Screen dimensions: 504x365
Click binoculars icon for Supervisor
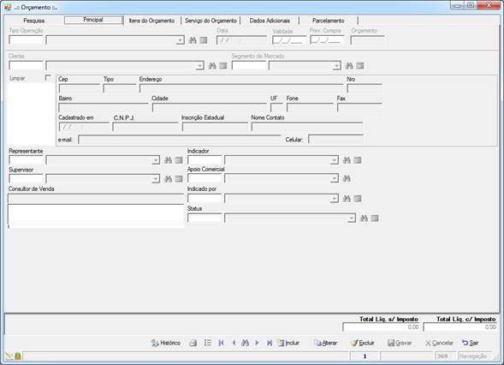[x=168, y=178]
